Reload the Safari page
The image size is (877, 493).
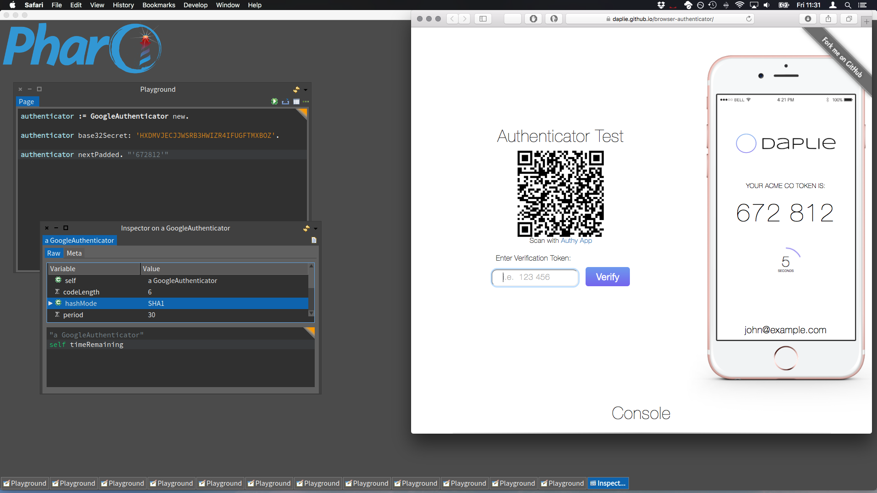(x=749, y=19)
